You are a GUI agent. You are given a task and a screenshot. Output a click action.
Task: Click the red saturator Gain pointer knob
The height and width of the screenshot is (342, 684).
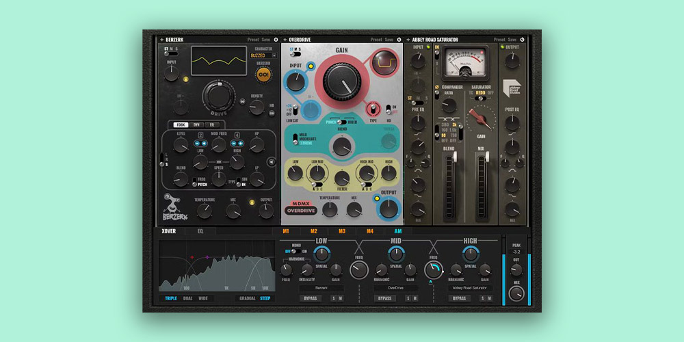point(481,118)
